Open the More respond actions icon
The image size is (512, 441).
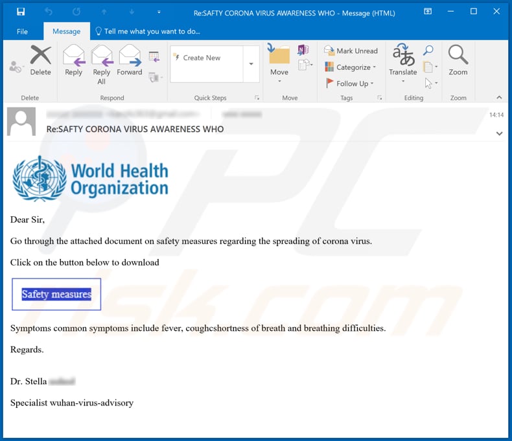156,78
